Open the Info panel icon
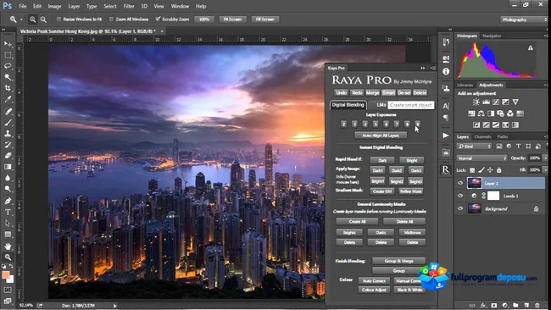The height and width of the screenshot is (310, 551). coord(446,72)
